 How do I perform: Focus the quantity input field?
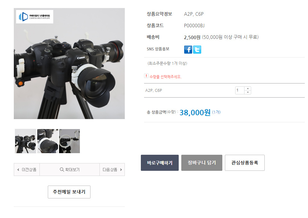point(240,91)
